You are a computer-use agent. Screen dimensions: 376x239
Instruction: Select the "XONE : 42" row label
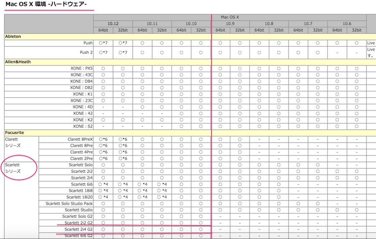(83, 113)
